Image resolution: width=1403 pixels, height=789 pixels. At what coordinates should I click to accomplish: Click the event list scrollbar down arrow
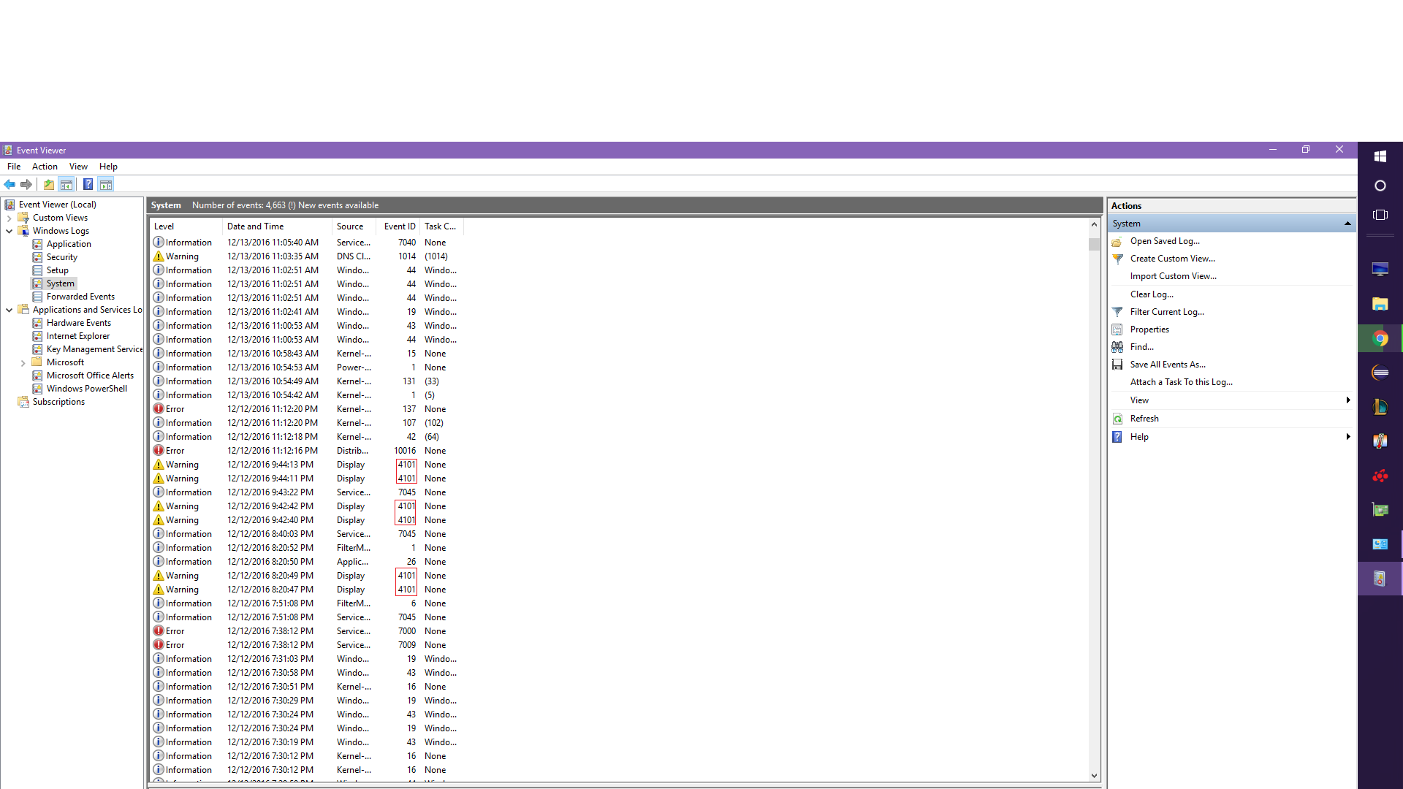tap(1094, 775)
